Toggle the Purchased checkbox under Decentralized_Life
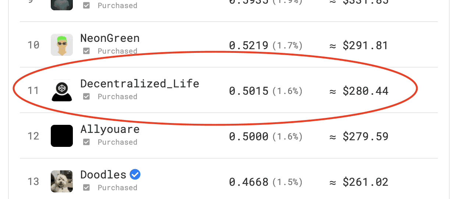 coord(86,97)
